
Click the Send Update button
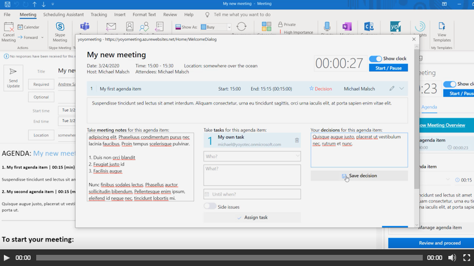pos(13,78)
